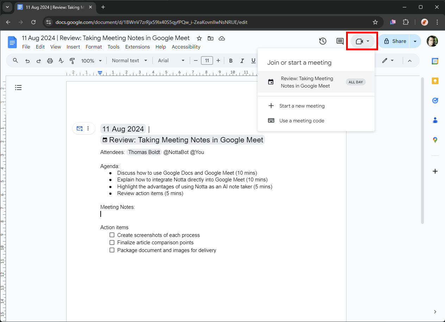Viewport: 445px width, 322px height.
Task: Open the Tools menu
Action: 113,47
